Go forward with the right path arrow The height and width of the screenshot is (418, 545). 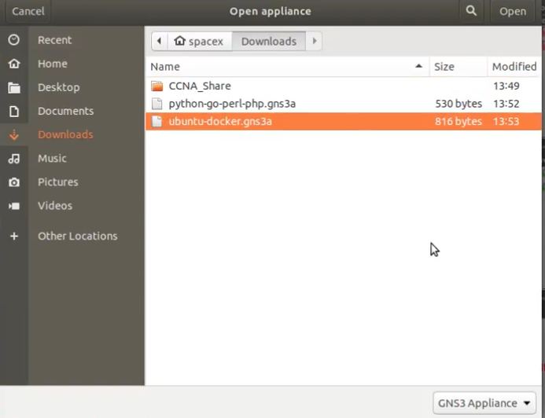315,41
